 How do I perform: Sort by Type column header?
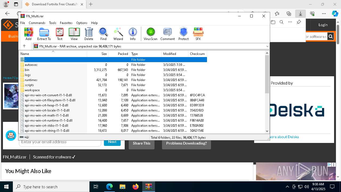[x=146, y=54]
